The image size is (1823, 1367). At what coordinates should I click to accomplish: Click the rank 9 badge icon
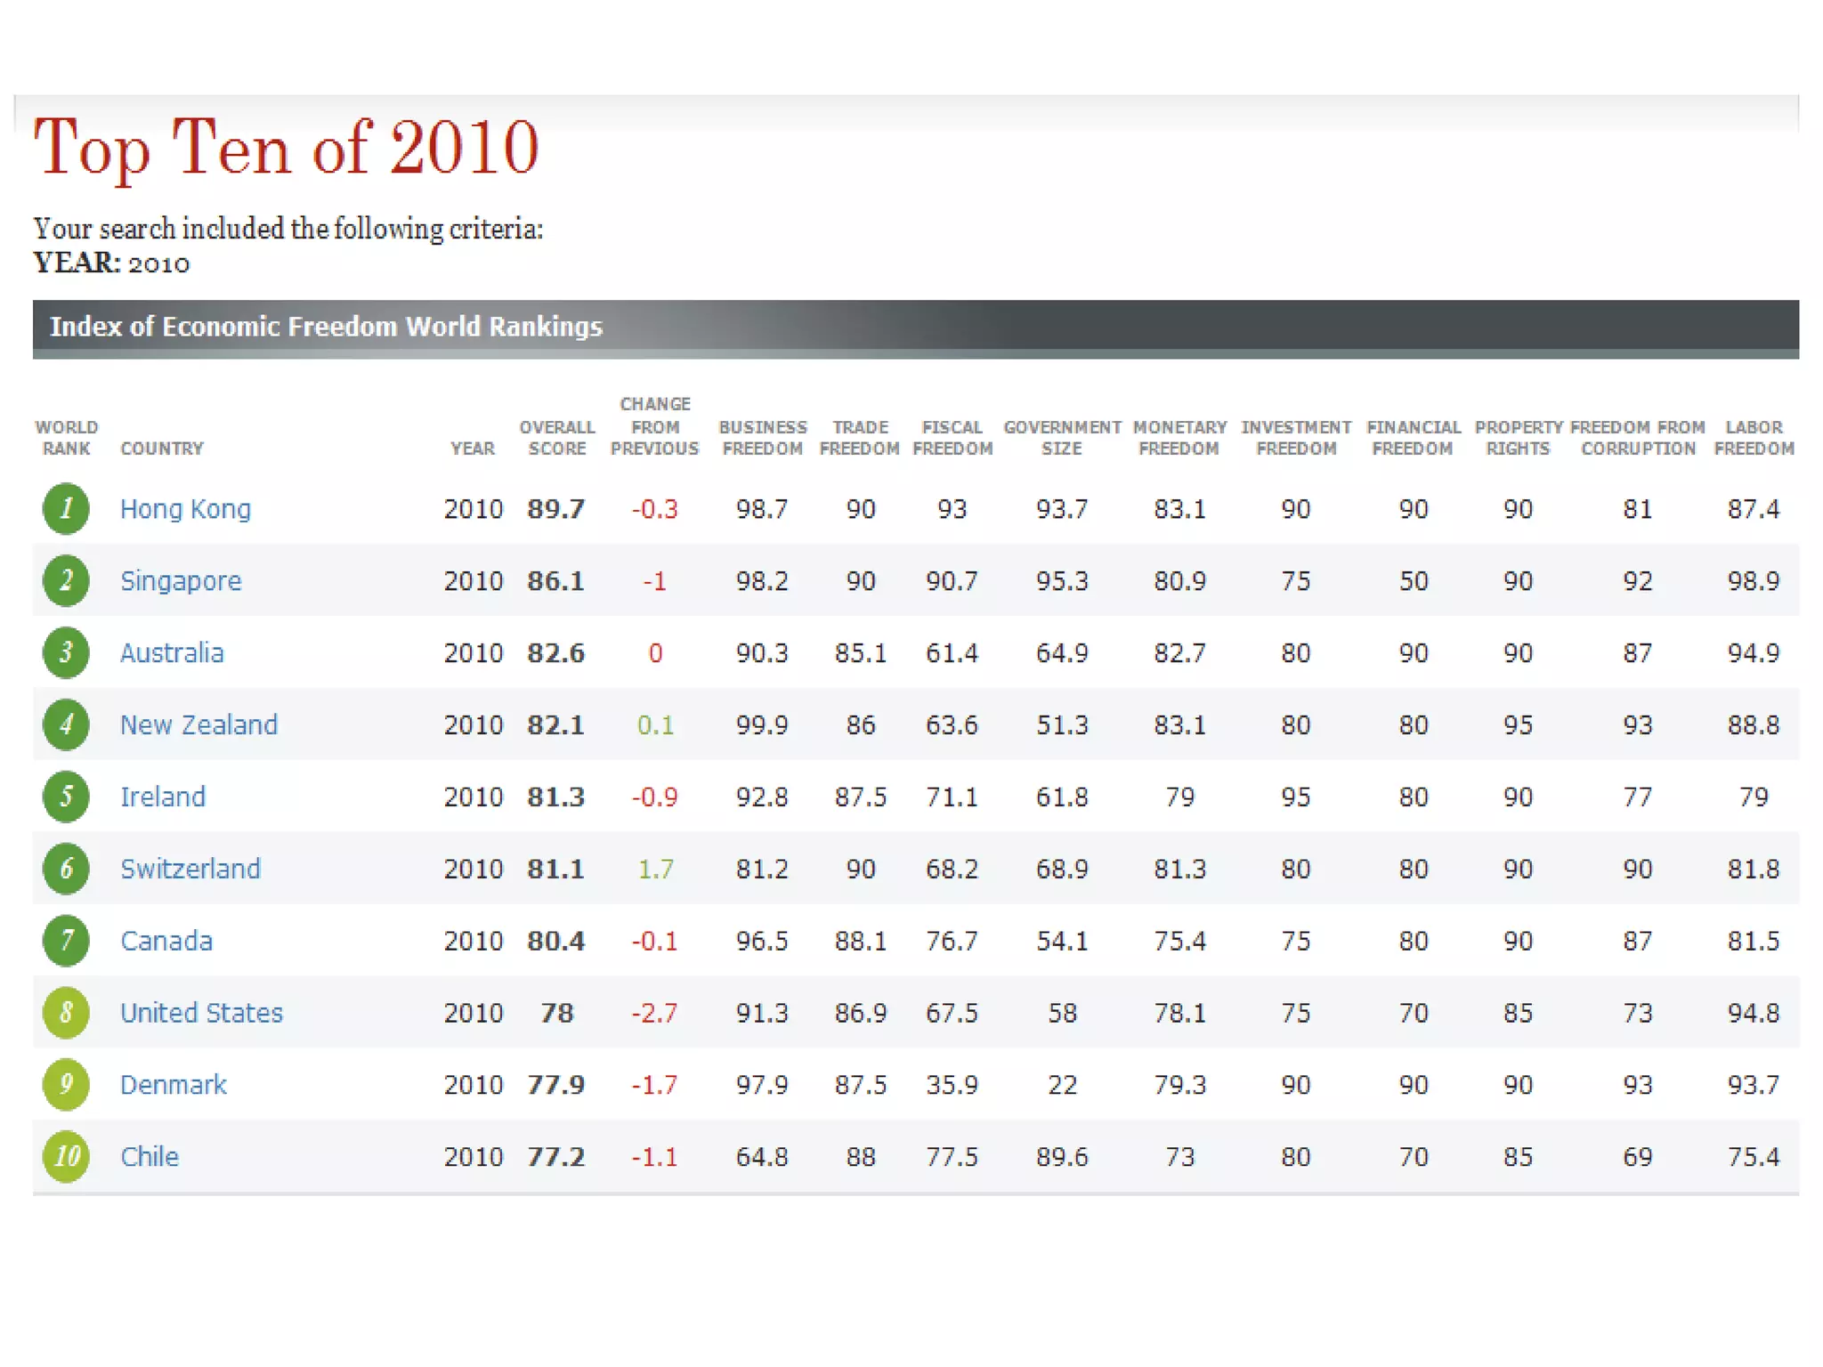point(66,1085)
